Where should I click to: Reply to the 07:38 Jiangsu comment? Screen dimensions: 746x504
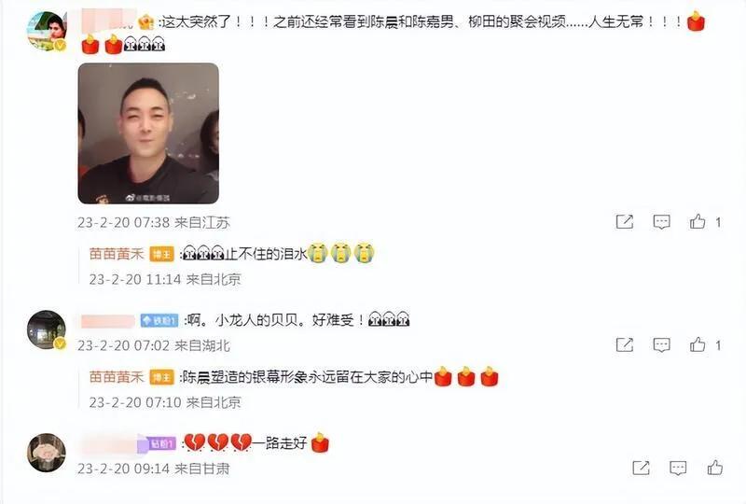(661, 221)
